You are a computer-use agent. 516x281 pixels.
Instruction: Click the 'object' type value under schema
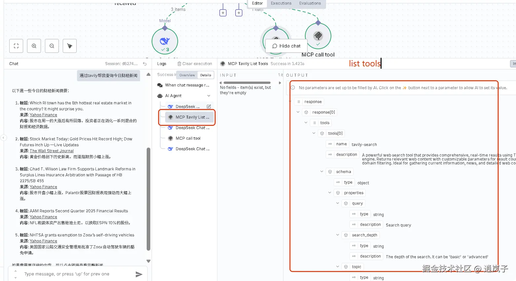click(x=363, y=183)
